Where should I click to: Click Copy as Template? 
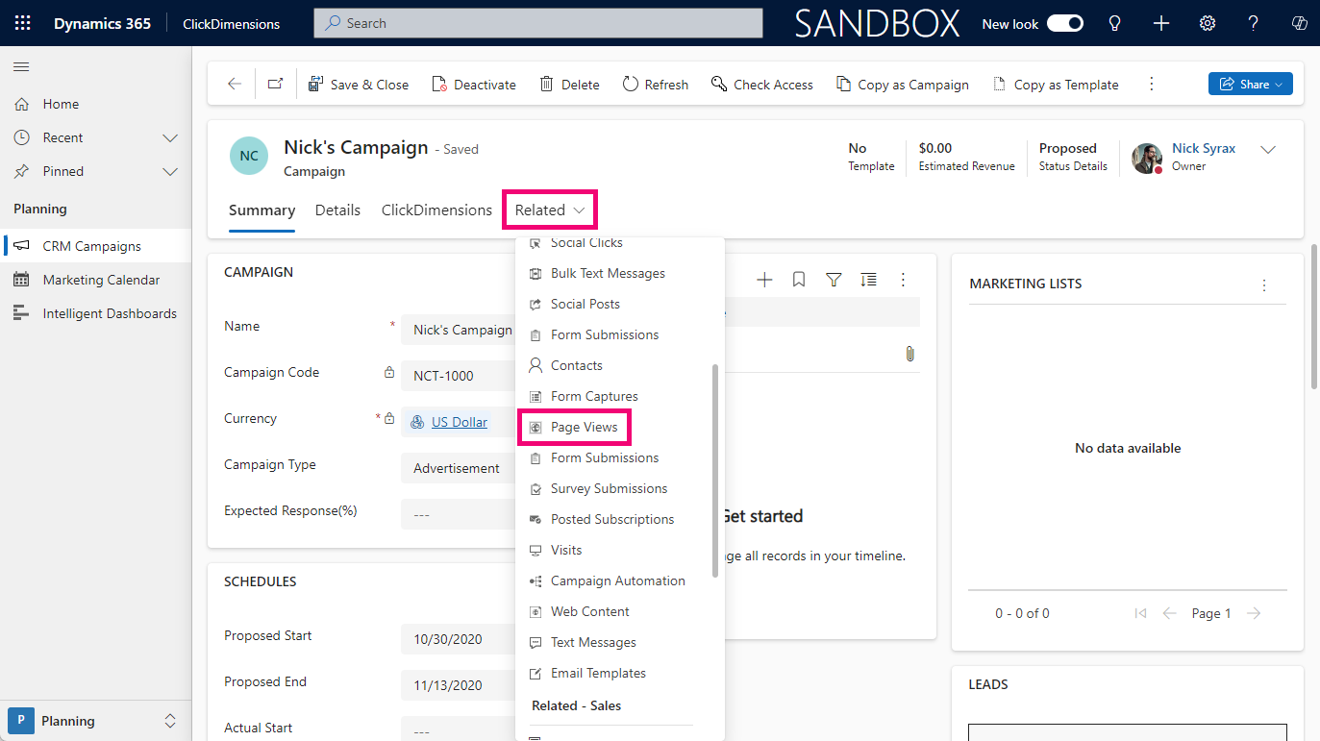pos(1056,85)
